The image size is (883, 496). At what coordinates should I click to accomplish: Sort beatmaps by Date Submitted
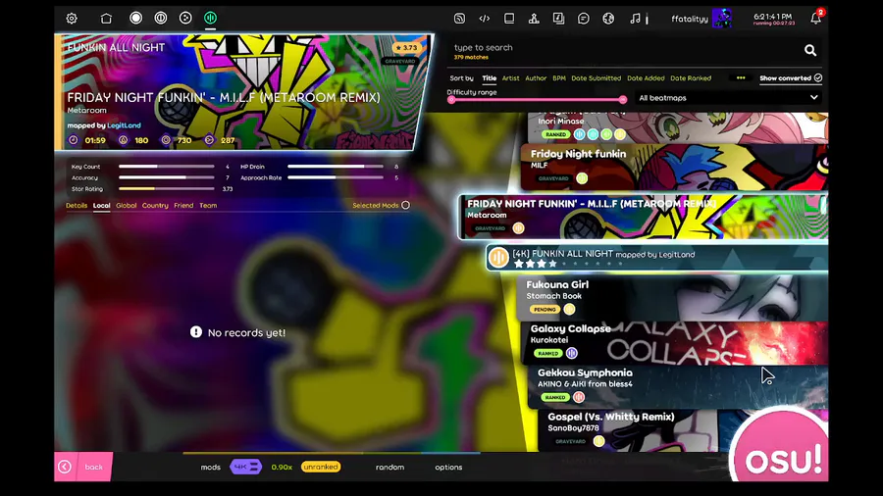coord(597,78)
